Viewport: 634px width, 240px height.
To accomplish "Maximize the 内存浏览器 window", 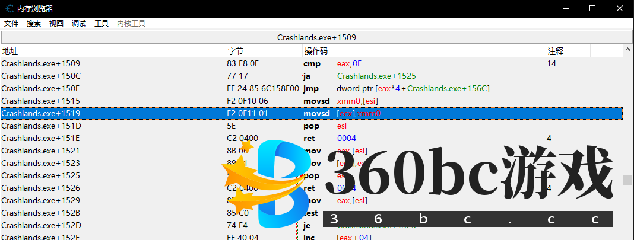I will 592,8.
